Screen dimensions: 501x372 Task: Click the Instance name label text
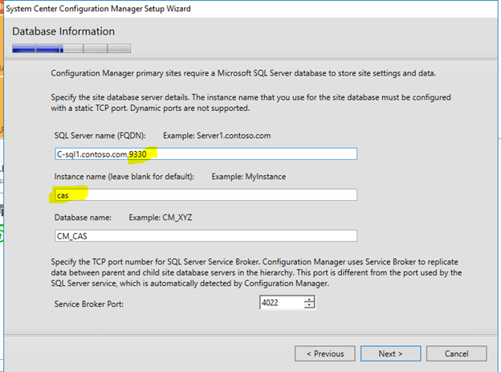click(124, 177)
